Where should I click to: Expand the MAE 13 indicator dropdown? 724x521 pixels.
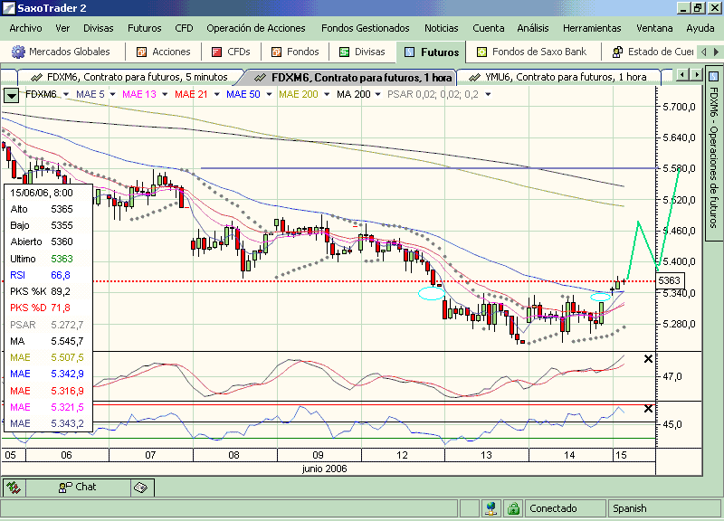(x=165, y=95)
